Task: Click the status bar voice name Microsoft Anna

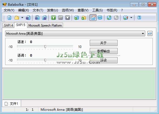Action: (62, 110)
